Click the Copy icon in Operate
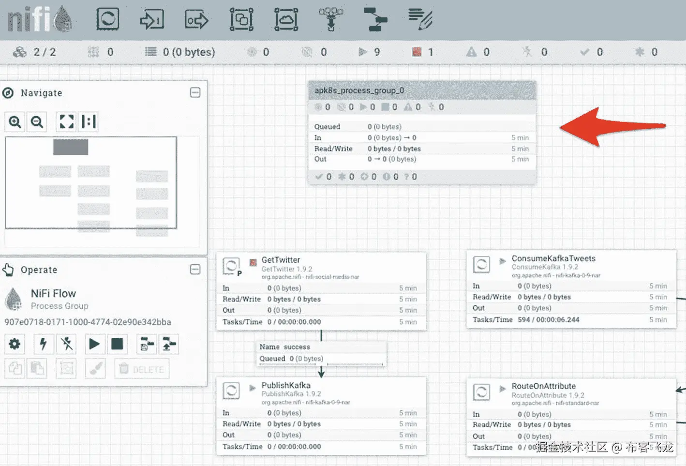Screen dimensions: 686x466 pos(15,369)
